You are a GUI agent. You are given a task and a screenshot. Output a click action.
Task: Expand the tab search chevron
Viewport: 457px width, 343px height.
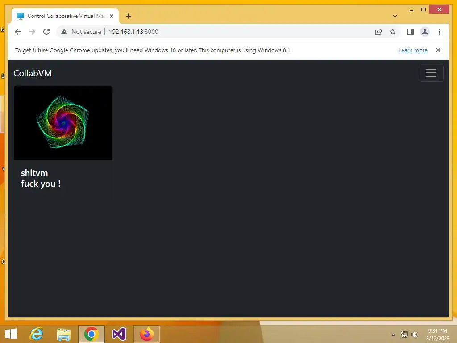point(395,16)
